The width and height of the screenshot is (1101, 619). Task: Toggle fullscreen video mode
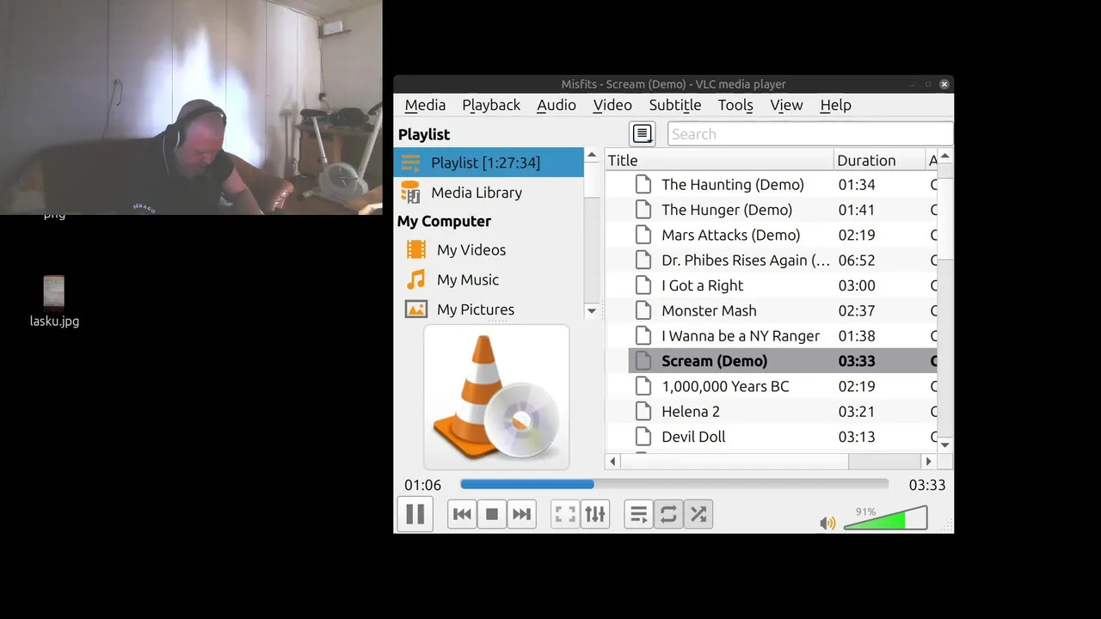coord(565,514)
